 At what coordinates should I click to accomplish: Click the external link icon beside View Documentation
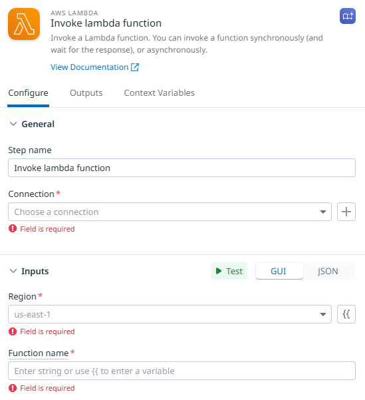coord(135,67)
